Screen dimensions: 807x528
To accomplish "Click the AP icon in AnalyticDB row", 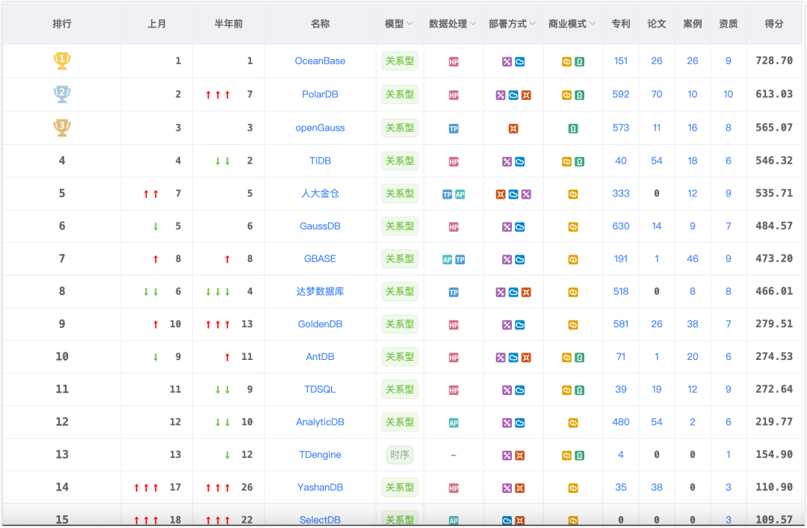I will point(454,423).
